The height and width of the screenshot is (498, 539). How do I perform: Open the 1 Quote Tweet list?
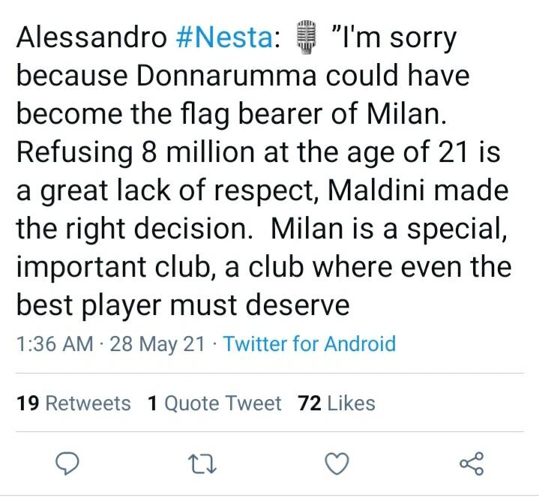click(214, 403)
